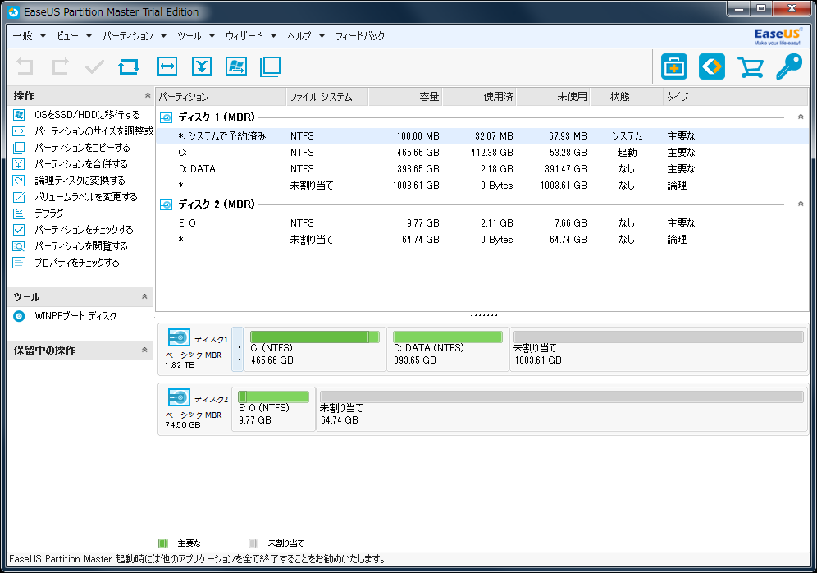Click the undo arrow in the toolbar
This screenshot has width=817, height=573.
coord(25,66)
